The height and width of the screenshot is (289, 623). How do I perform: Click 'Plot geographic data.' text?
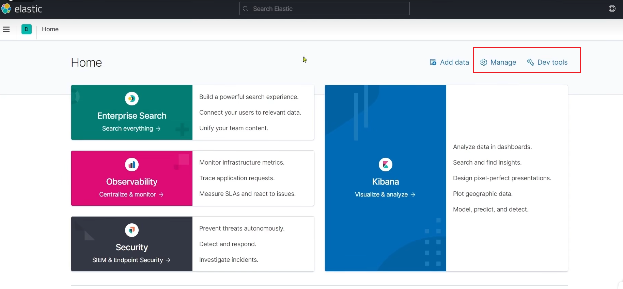pos(483,194)
